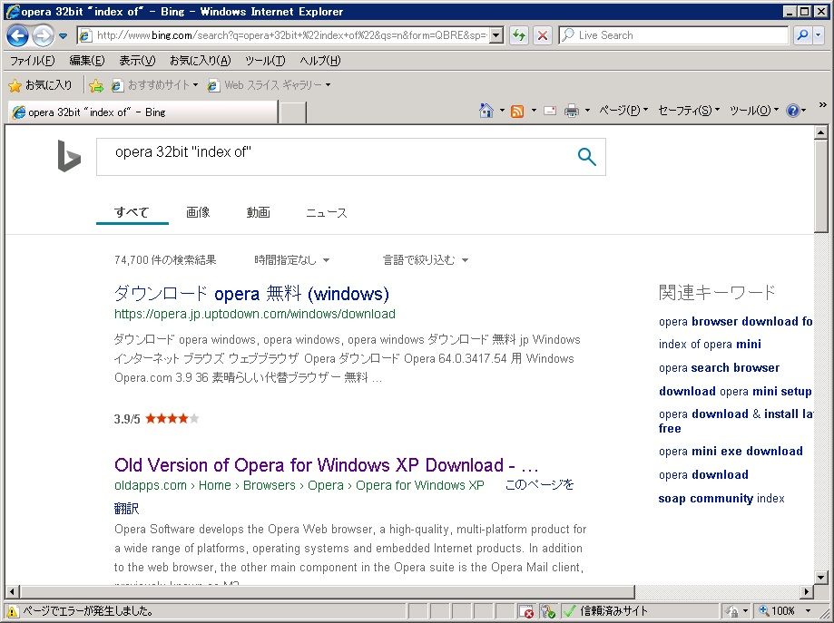Open the ページ(P) command bar menu
The width and height of the screenshot is (834, 623).
click(x=623, y=111)
